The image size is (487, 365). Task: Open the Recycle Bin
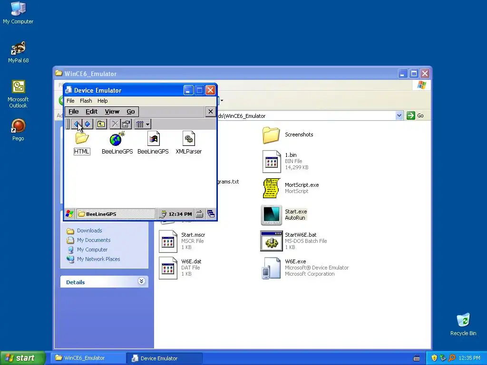click(463, 324)
